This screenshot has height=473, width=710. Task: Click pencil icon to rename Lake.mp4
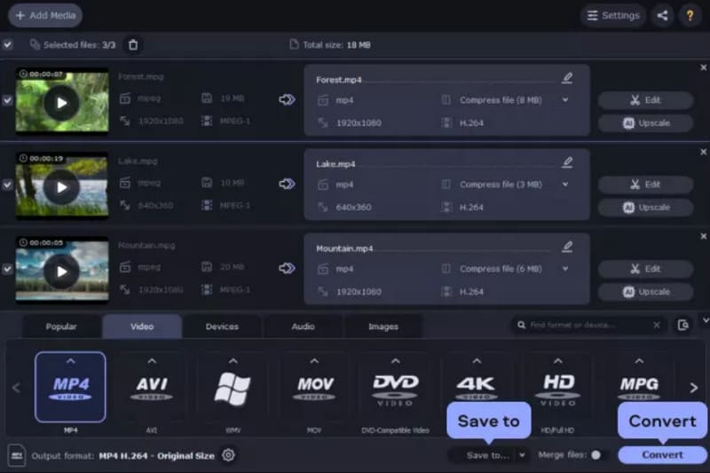coord(567,162)
